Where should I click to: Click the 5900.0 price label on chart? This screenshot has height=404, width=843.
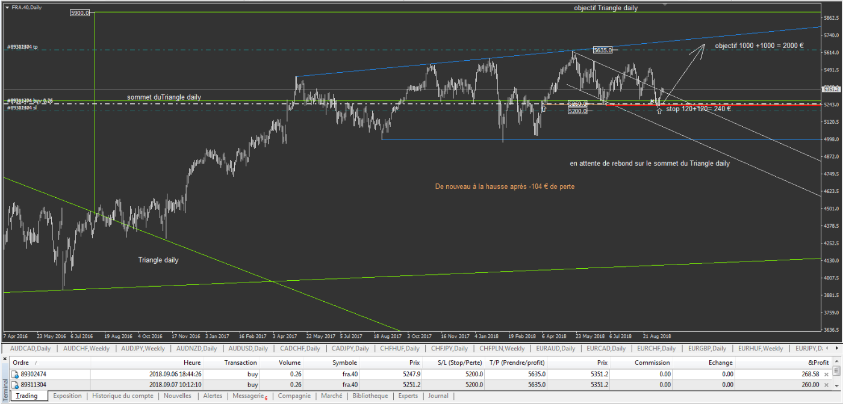tap(79, 13)
